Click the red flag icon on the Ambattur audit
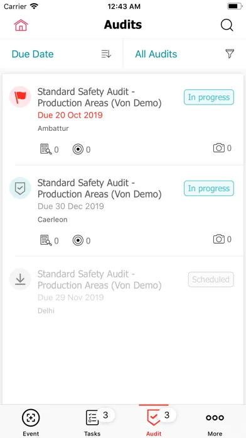 click(20, 97)
